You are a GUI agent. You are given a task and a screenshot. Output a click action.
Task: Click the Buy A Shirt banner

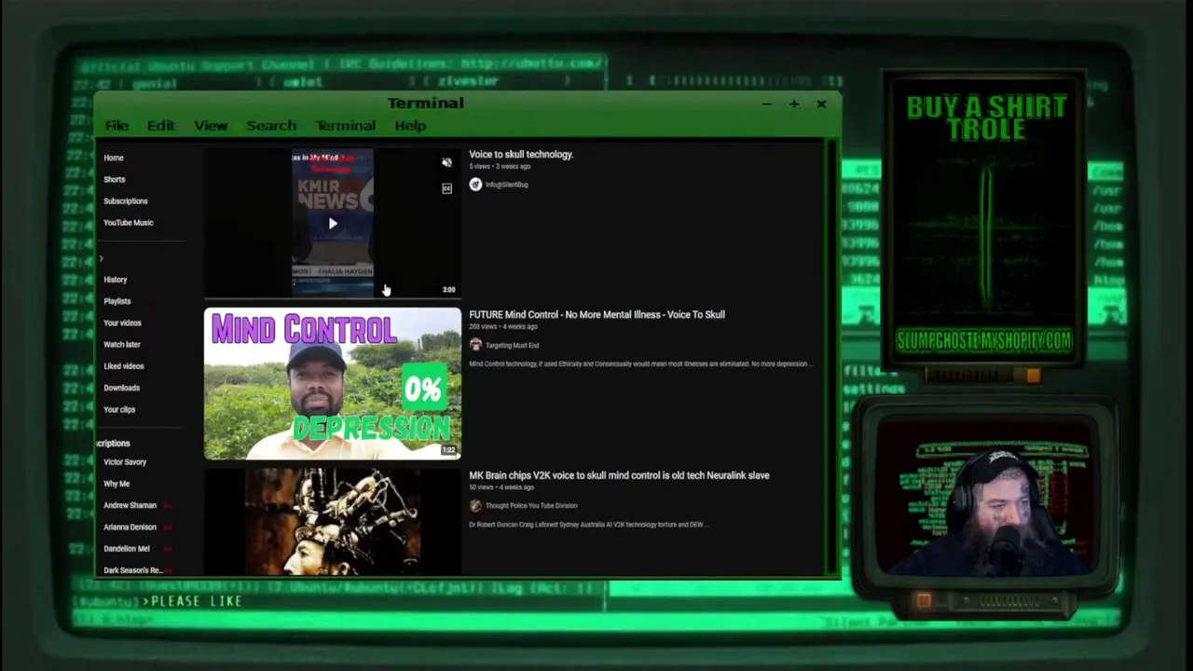coord(985,118)
